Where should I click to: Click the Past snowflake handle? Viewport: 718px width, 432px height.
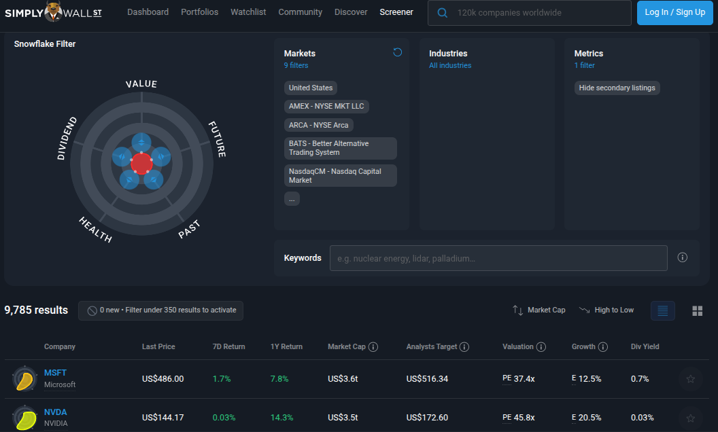(154, 180)
